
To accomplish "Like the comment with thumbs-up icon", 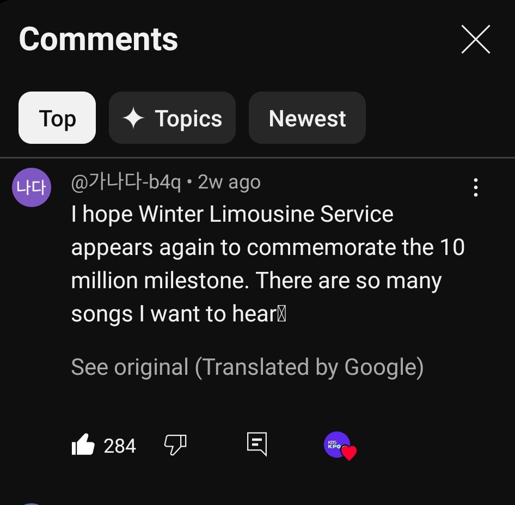I will pos(83,445).
